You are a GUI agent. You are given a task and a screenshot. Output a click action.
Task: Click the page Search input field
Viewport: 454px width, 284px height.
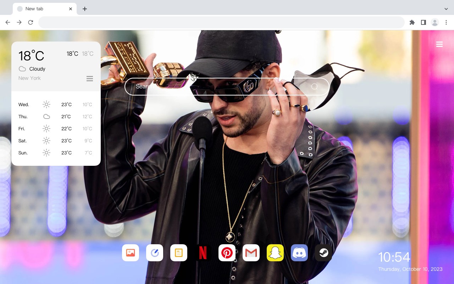(227, 87)
